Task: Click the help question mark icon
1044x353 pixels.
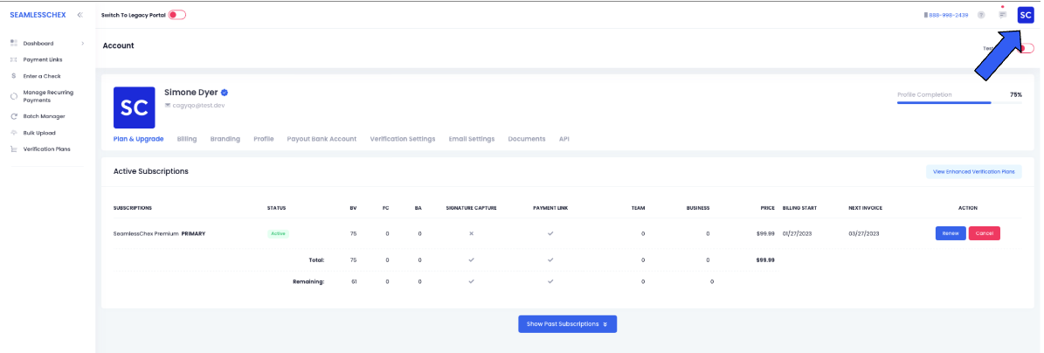Action: click(x=981, y=15)
